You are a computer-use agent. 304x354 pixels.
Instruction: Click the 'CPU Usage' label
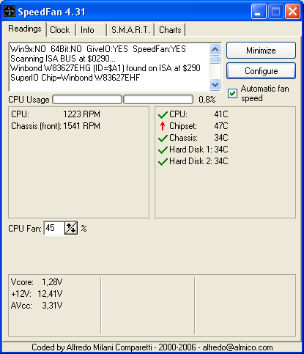pos(29,100)
